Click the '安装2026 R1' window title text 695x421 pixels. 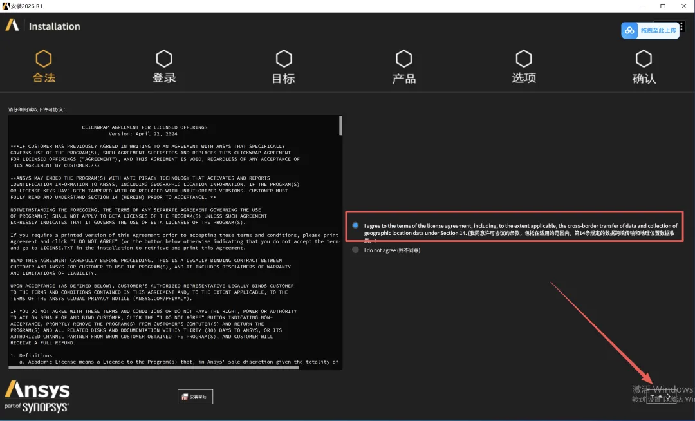click(26, 6)
